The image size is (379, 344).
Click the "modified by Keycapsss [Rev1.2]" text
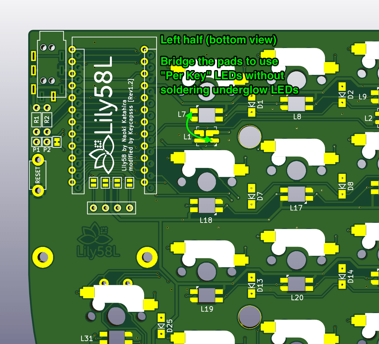(x=131, y=124)
